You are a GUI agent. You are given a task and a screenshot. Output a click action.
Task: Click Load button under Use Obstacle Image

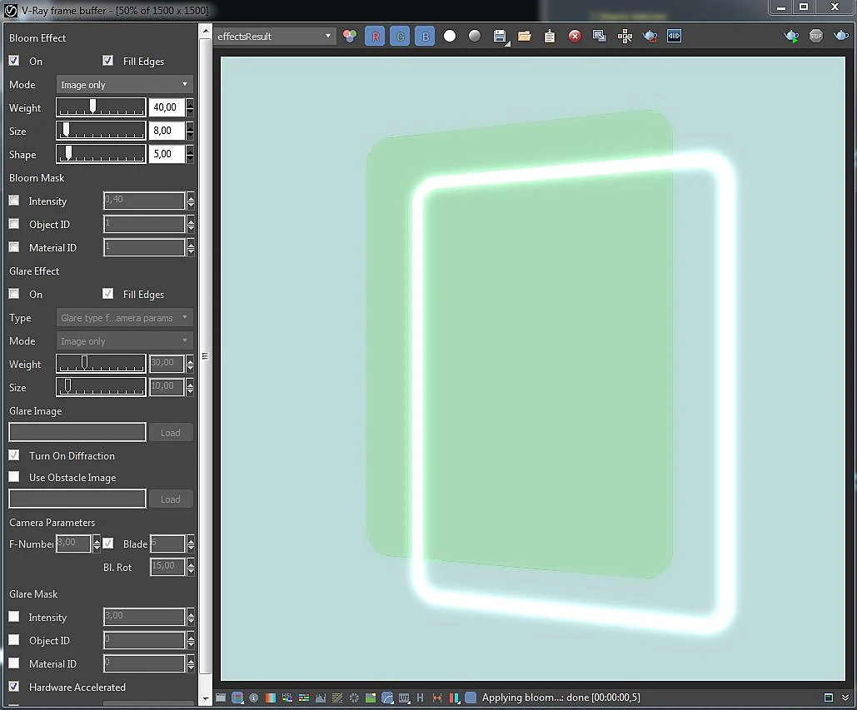[x=171, y=499]
